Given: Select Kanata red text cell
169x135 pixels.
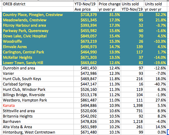Looking at the screenshot, I should click(x=38, y=105).
